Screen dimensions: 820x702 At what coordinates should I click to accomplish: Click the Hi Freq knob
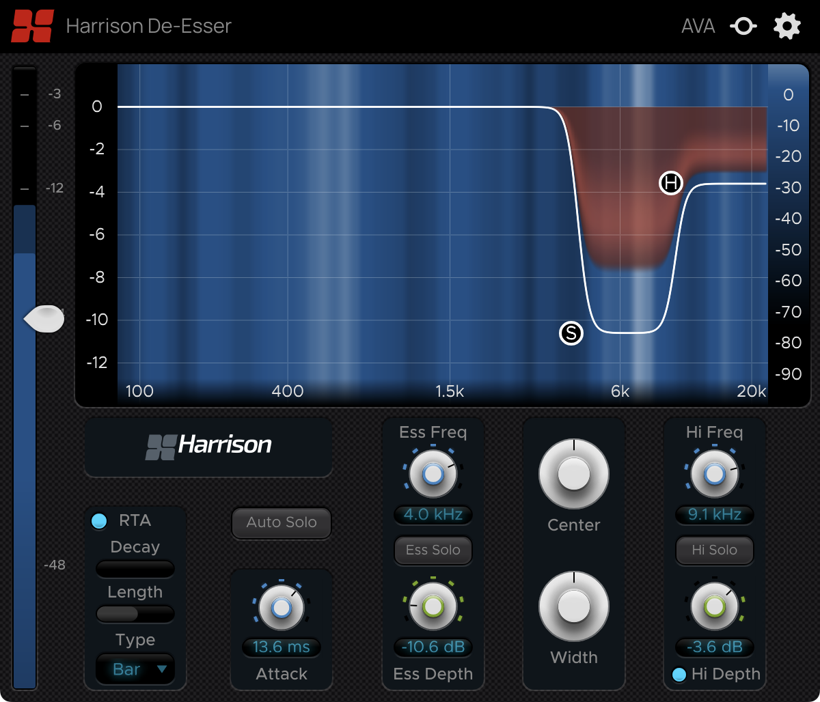click(x=714, y=473)
